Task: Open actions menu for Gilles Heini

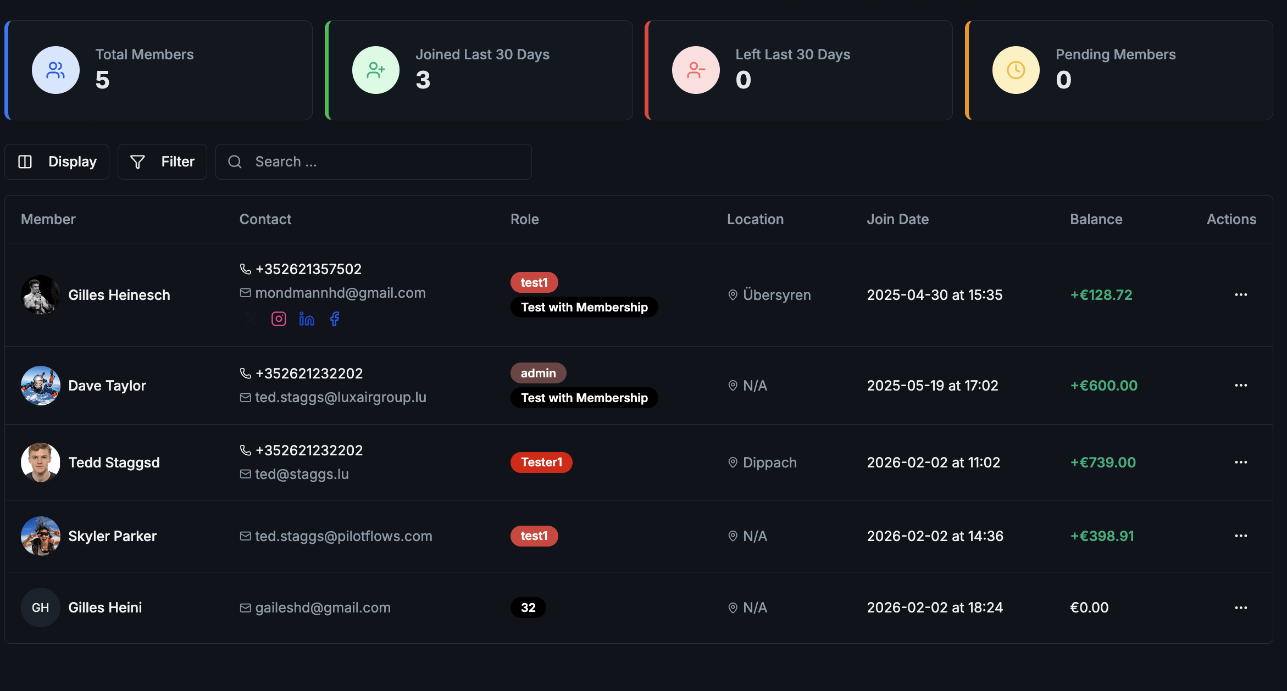Action: coord(1240,608)
